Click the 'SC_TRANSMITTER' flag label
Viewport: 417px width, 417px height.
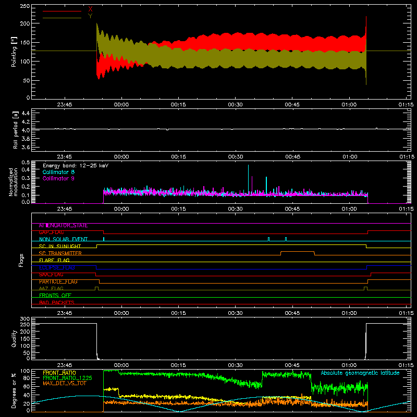pos(60,253)
